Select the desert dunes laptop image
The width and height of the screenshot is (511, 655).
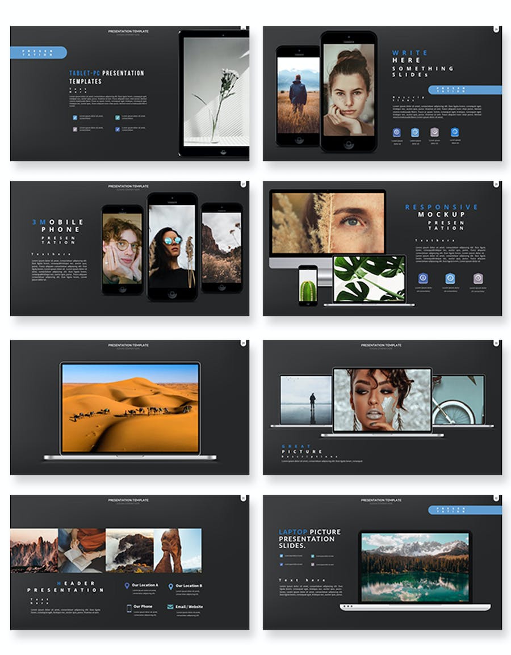[x=130, y=408]
